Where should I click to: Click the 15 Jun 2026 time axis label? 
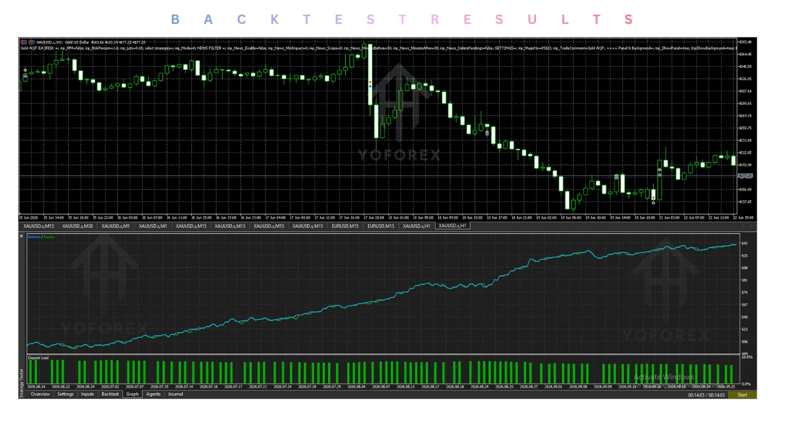coord(29,217)
